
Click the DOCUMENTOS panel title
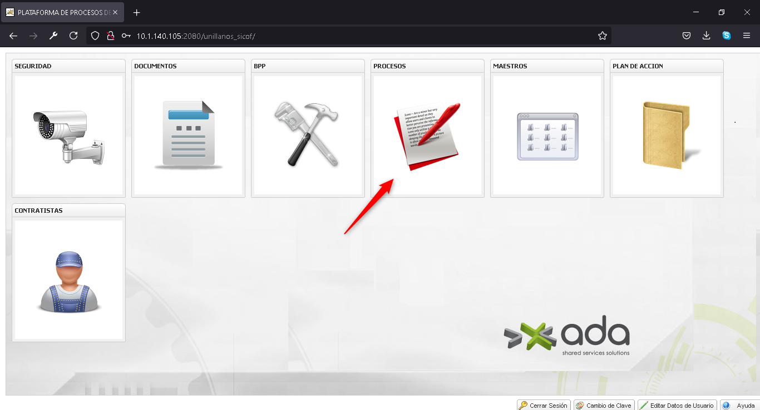(155, 66)
